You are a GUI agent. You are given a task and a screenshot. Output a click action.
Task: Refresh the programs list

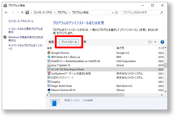pyautogui.click(x=116, y=12)
